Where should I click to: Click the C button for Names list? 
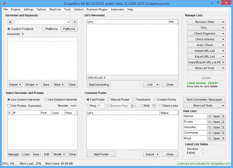tap(210, 116)
